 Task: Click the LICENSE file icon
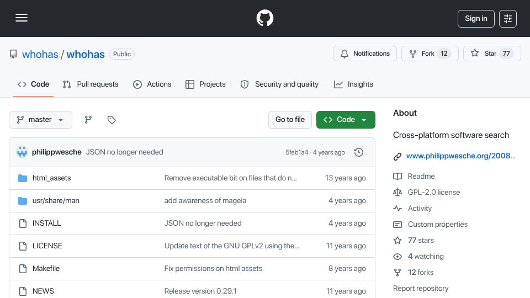23,246
